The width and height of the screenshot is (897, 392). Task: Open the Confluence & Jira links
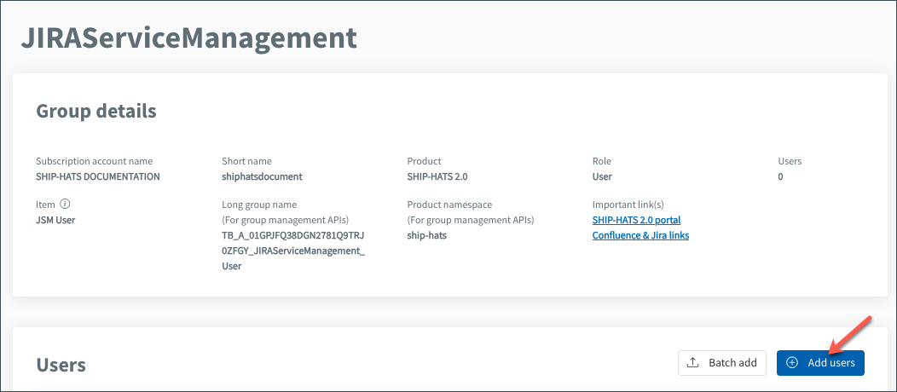click(640, 235)
